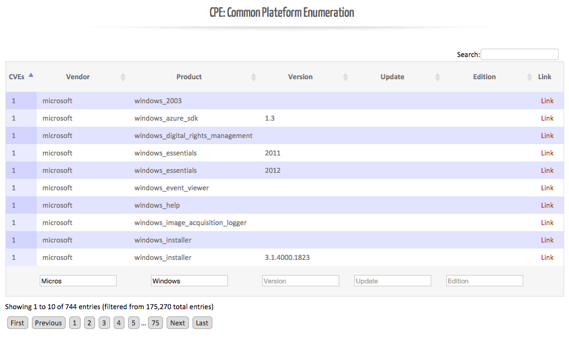Click the Vendor filter box containing Micros
Image resolution: width=569 pixels, height=338 pixels.
click(78, 281)
